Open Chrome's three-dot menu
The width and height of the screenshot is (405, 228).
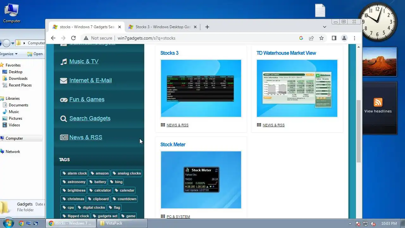coord(355,38)
